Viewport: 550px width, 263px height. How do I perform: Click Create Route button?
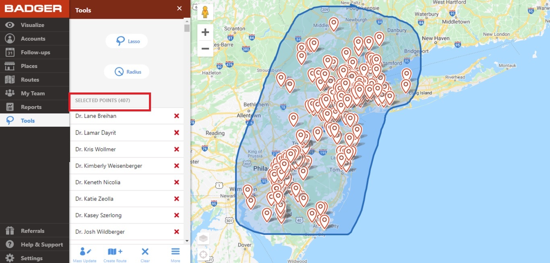tap(115, 255)
